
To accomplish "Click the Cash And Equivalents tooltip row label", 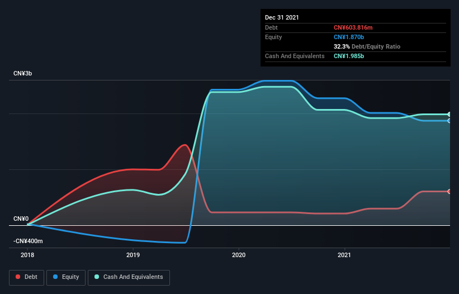I will pos(295,56).
